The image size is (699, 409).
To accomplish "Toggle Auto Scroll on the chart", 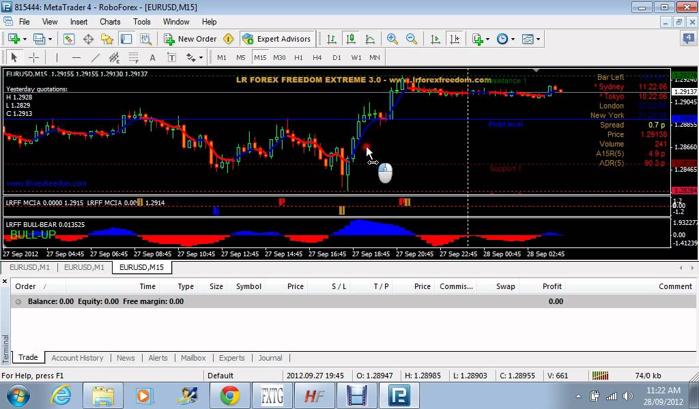I will pyautogui.click(x=436, y=39).
